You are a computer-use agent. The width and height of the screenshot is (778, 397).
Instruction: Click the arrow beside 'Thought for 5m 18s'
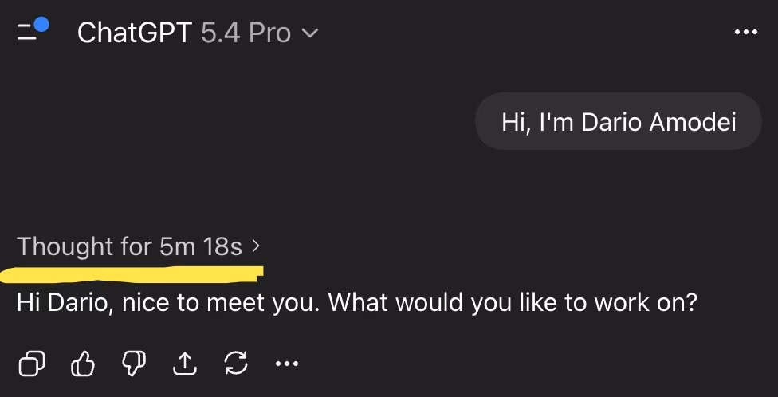[x=256, y=247]
